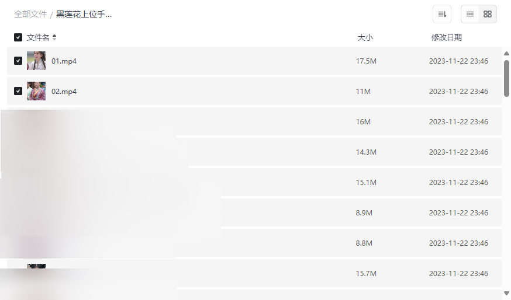Click the scrollbar up arrow
This screenshot has width=511, height=300.
[506, 54]
